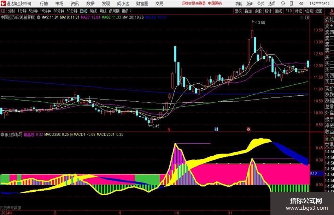Open the mobile phone icon
Image resolution: width=334 pixels, height=215 pixels.
tap(291, 4)
